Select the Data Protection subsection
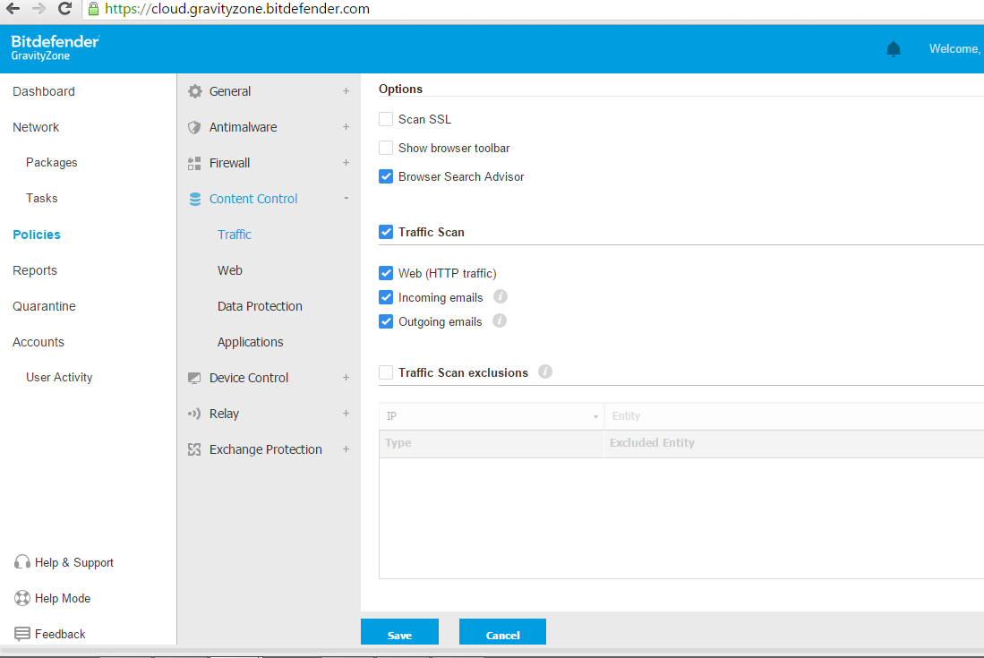The image size is (984, 658). (260, 306)
